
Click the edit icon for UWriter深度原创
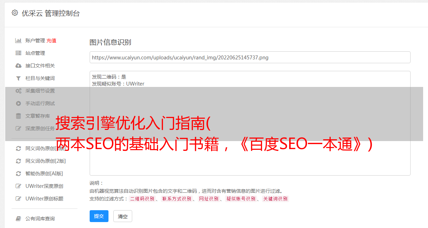tap(18, 186)
